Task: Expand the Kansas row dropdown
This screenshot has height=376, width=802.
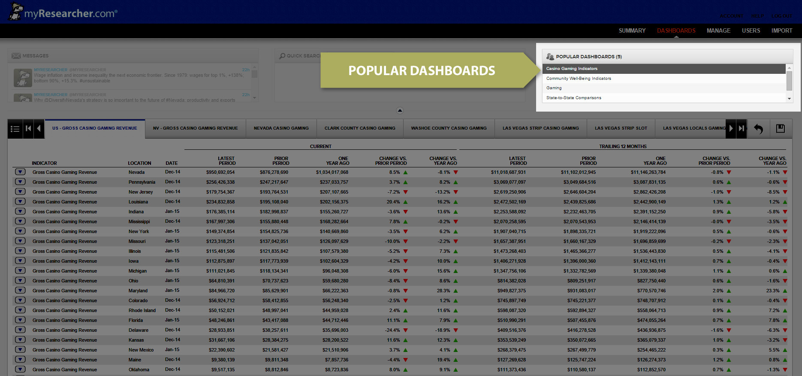Action: pyautogui.click(x=20, y=340)
